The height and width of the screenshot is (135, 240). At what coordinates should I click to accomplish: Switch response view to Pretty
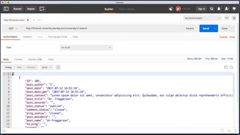coord(8,67)
